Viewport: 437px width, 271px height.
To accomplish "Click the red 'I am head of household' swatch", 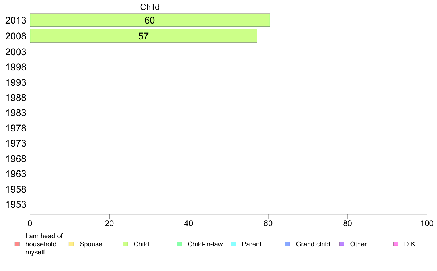I will (x=17, y=244).
